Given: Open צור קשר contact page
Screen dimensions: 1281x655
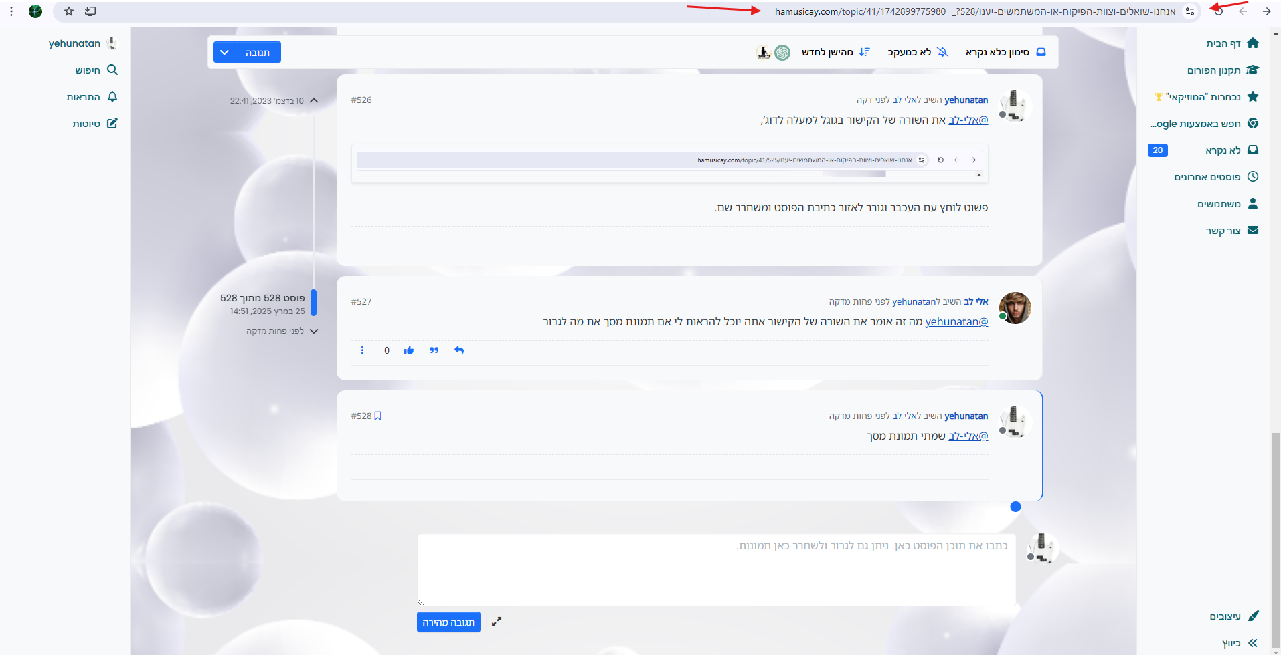Looking at the screenshot, I should click(x=1232, y=231).
